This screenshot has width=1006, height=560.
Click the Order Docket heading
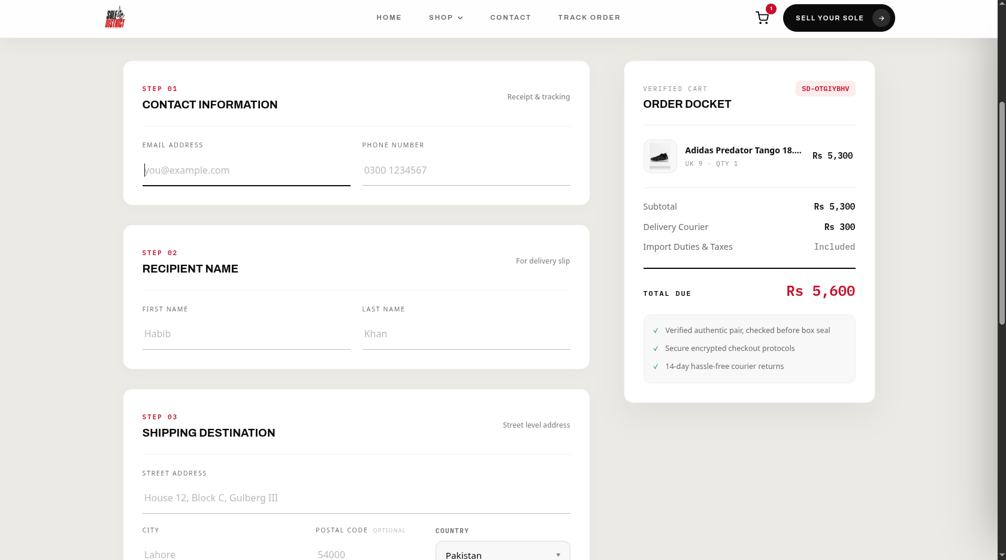click(687, 104)
